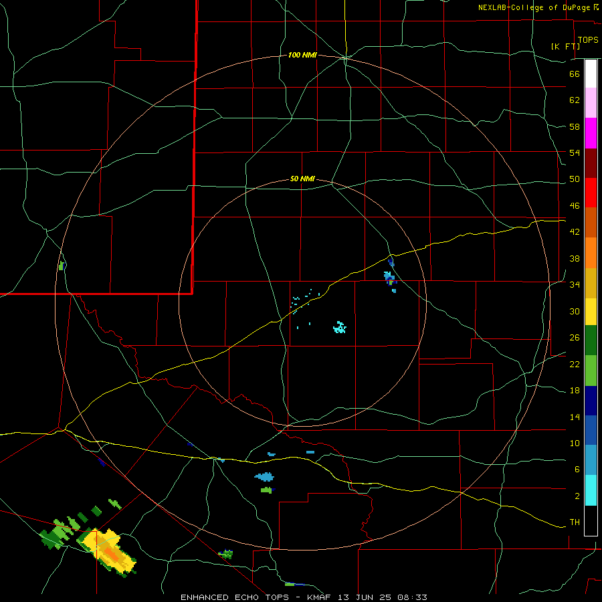Select the 100 NMI range ring label
This screenshot has height=602, width=602.
pyautogui.click(x=302, y=55)
